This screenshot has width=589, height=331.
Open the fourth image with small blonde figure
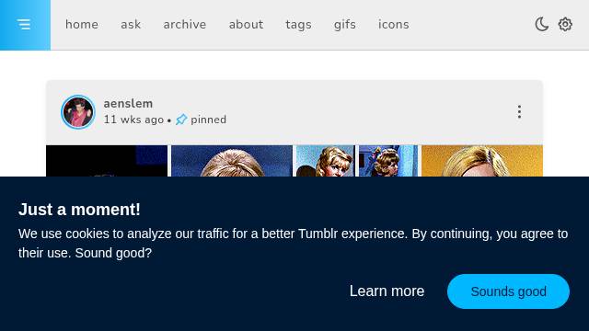388,161
